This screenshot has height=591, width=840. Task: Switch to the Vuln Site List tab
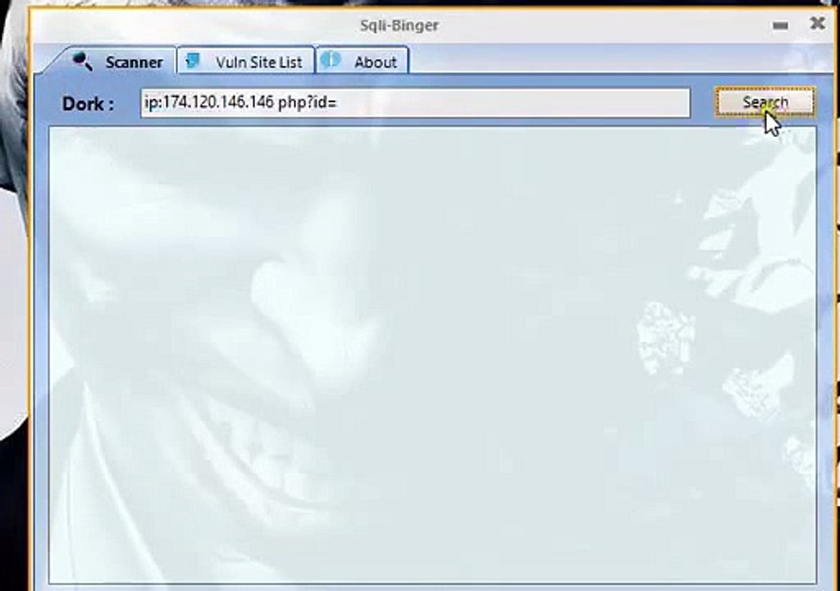246,61
